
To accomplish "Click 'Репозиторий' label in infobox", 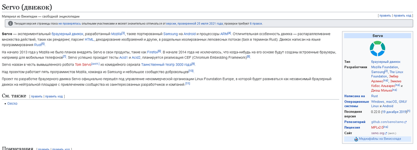I will coord(355,122).
